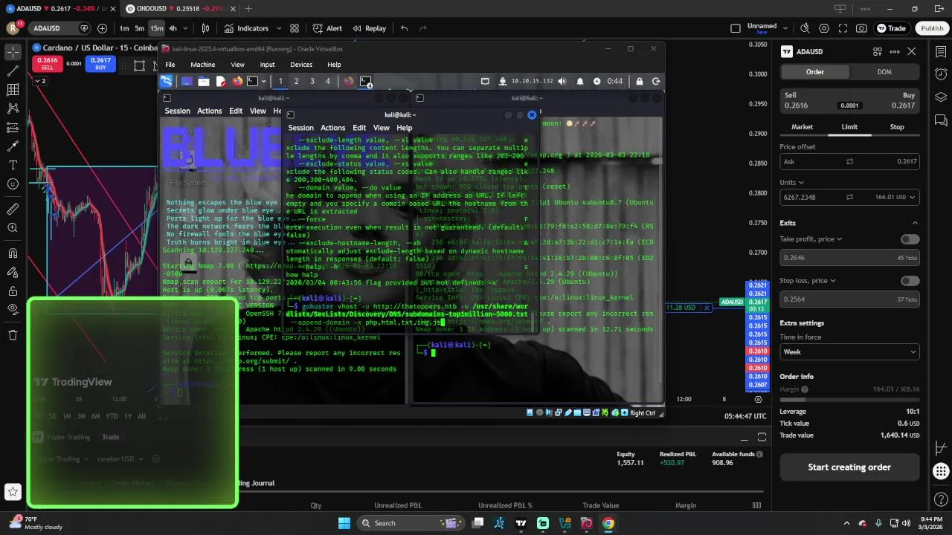
Task: Open the emoji icons tool
Action: pyautogui.click(x=13, y=184)
